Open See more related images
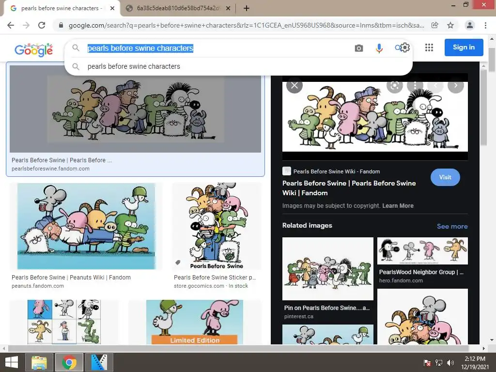496x372 pixels. [x=452, y=226]
